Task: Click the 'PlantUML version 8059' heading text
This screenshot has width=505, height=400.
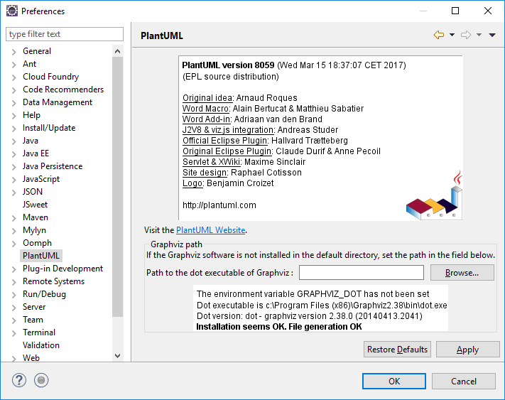Action: tap(228, 65)
